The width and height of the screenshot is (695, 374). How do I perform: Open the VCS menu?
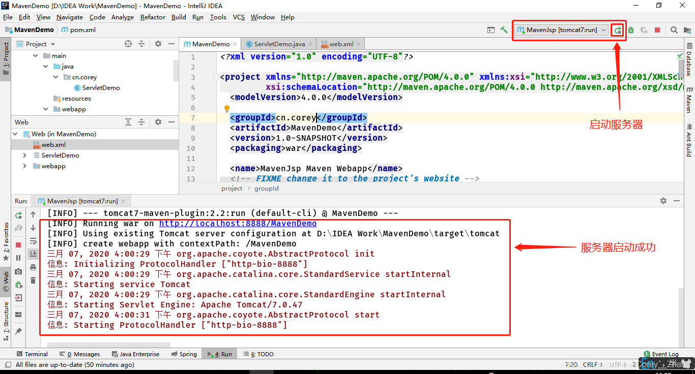239,17
